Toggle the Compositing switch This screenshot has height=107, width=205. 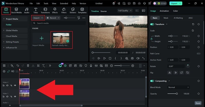(152, 81)
